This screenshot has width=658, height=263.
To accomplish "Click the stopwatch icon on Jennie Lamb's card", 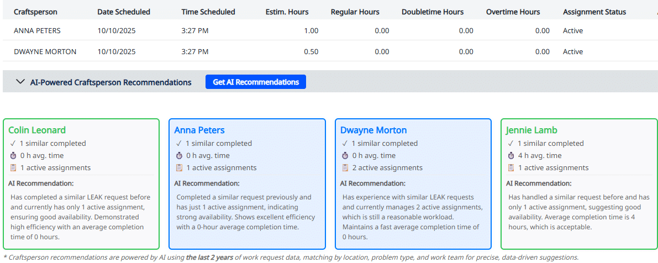I will [x=510, y=156].
